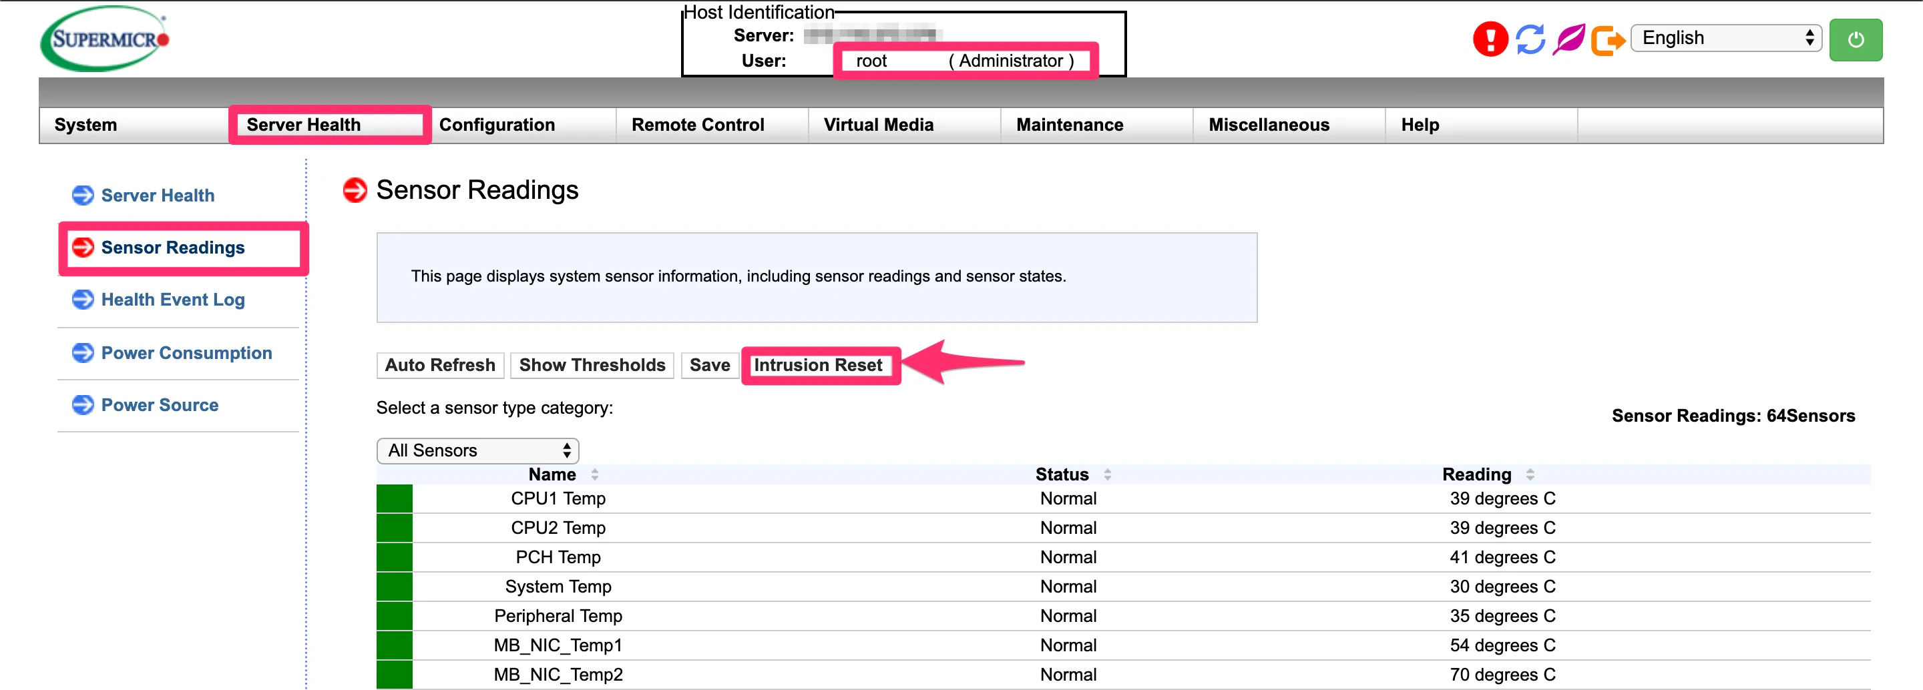Click the Show Thresholds button
Screen dimensions: 1923x690
click(x=592, y=365)
